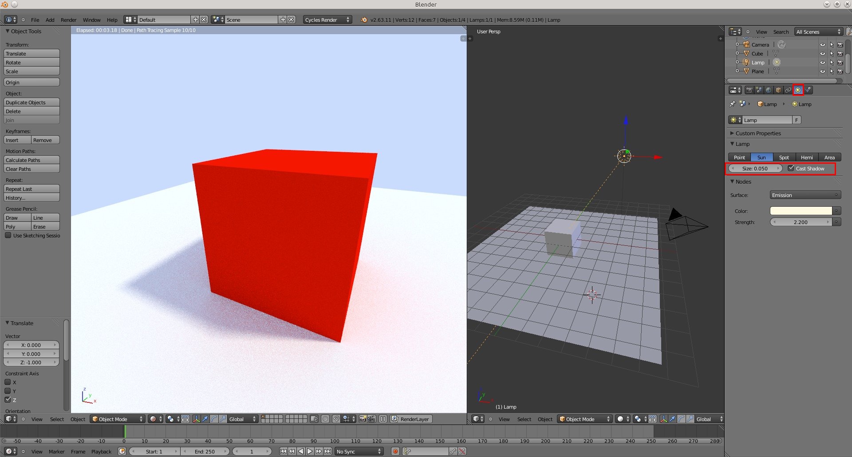Jump to the end frame in timeline

(x=327, y=451)
